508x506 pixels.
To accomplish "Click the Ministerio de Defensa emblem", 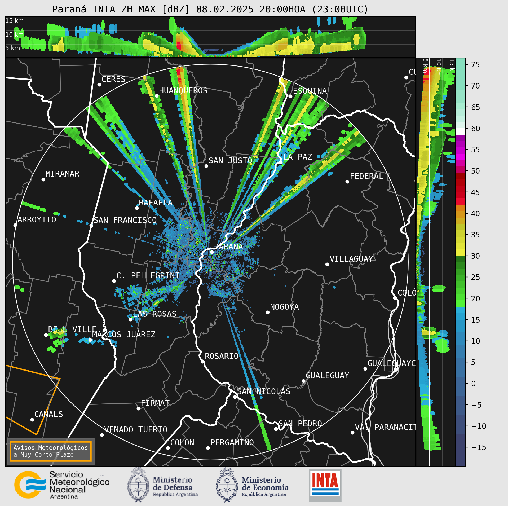I will pyautogui.click(x=138, y=485).
